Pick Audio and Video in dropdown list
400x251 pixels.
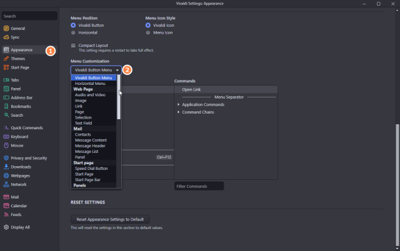pos(90,95)
